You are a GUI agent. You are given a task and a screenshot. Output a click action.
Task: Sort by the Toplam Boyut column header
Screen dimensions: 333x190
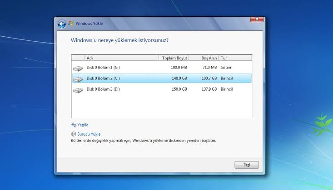coord(174,58)
